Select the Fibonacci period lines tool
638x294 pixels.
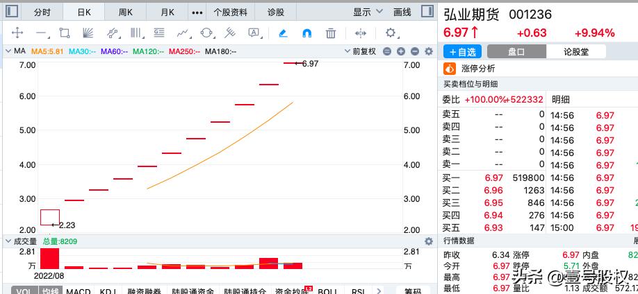point(136,33)
